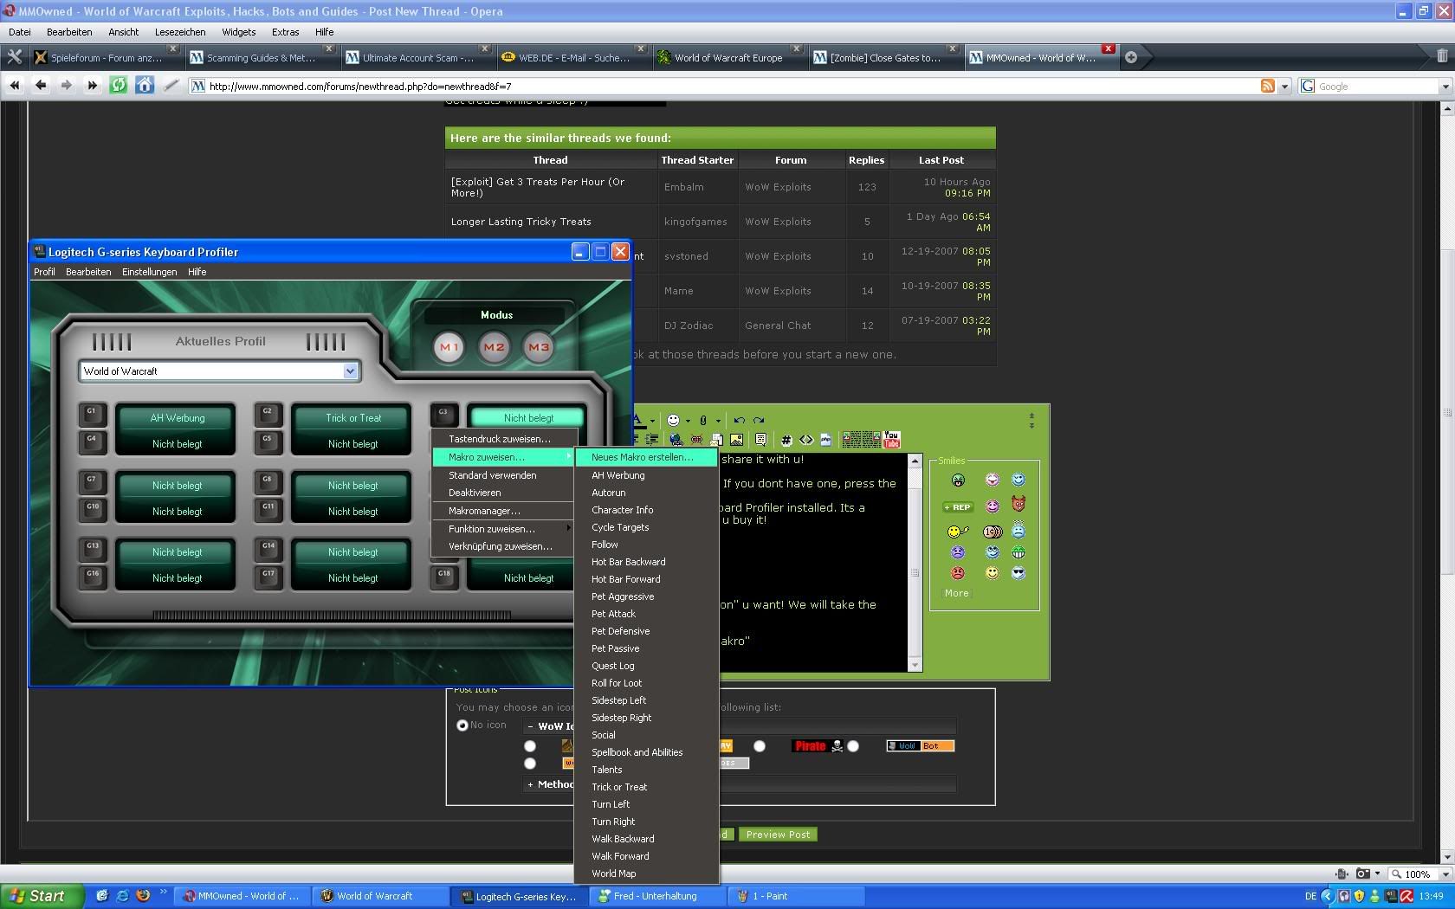Click the insert image icon in editor
The width and height of the screenshot is (1455, 909).
(x=737, y=440)
